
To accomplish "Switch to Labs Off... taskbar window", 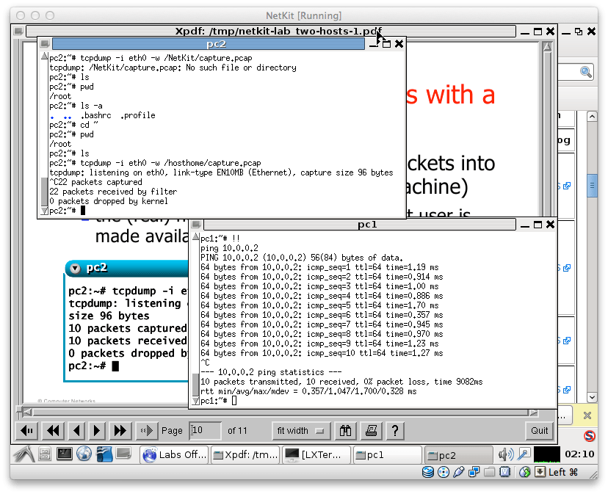I will click(175, 455).
